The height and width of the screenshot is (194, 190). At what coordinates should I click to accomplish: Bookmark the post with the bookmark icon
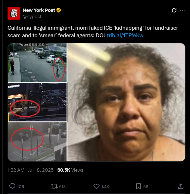[138, 186]
